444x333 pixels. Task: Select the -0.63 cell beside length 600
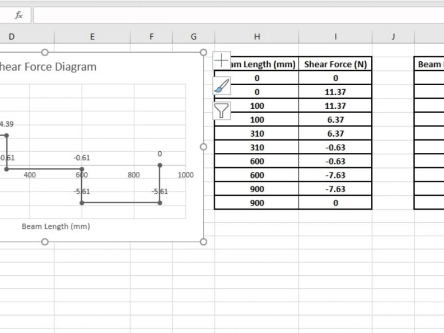click(x=335, y=162)
